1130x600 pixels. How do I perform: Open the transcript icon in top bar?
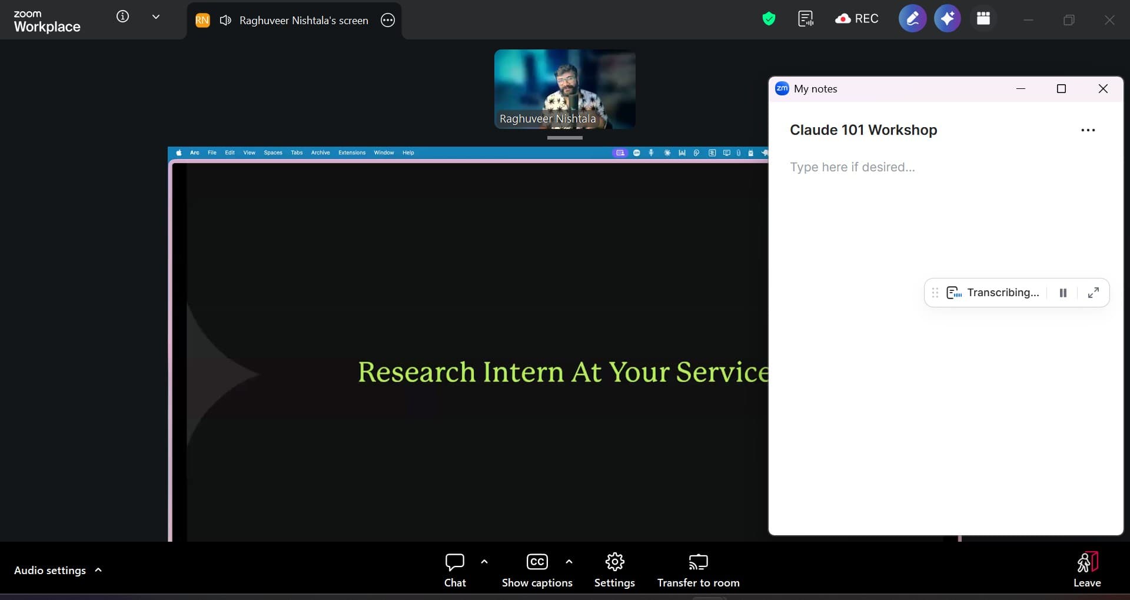[806, 19]
